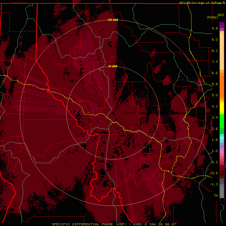
Task: Pick the cyan swatch in the color bar
Action: pyautogui.click(x=222, y=138)
